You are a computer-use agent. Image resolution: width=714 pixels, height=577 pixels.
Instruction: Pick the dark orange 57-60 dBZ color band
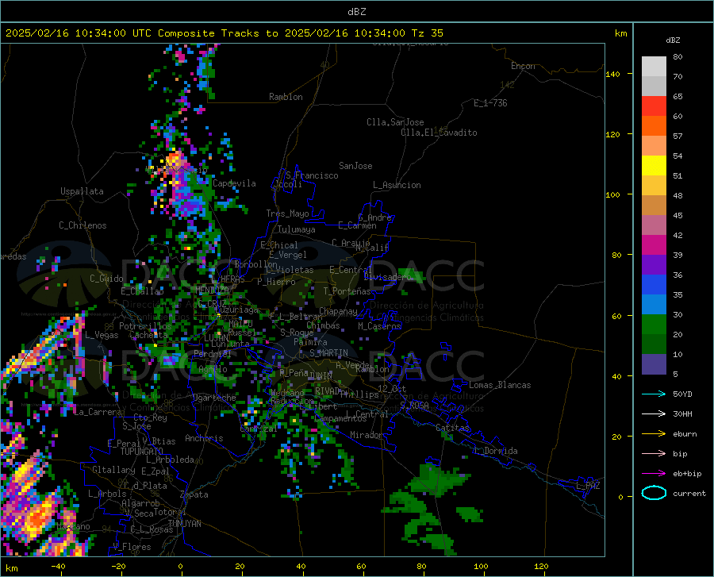tap(654, 126)
